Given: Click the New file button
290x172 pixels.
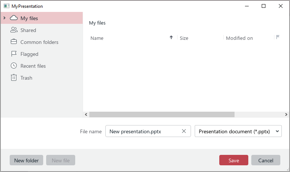Looking at the screenshot, I should pos(61,160).
